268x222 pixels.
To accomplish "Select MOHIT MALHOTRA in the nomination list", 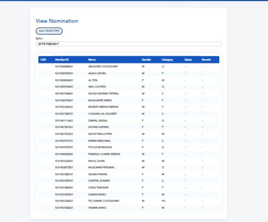I will point(100,134).
